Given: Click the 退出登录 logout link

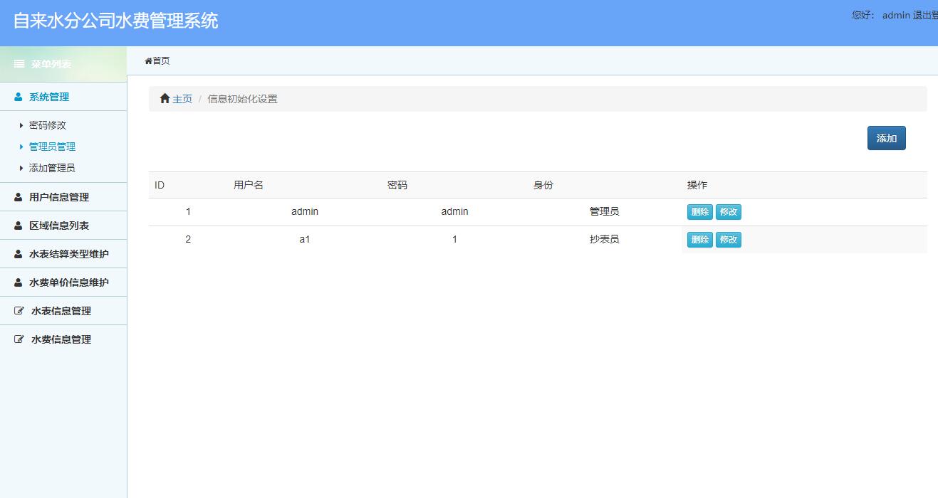Looking at the screenshot, I should pyautogui.click(x=924, y=16).
